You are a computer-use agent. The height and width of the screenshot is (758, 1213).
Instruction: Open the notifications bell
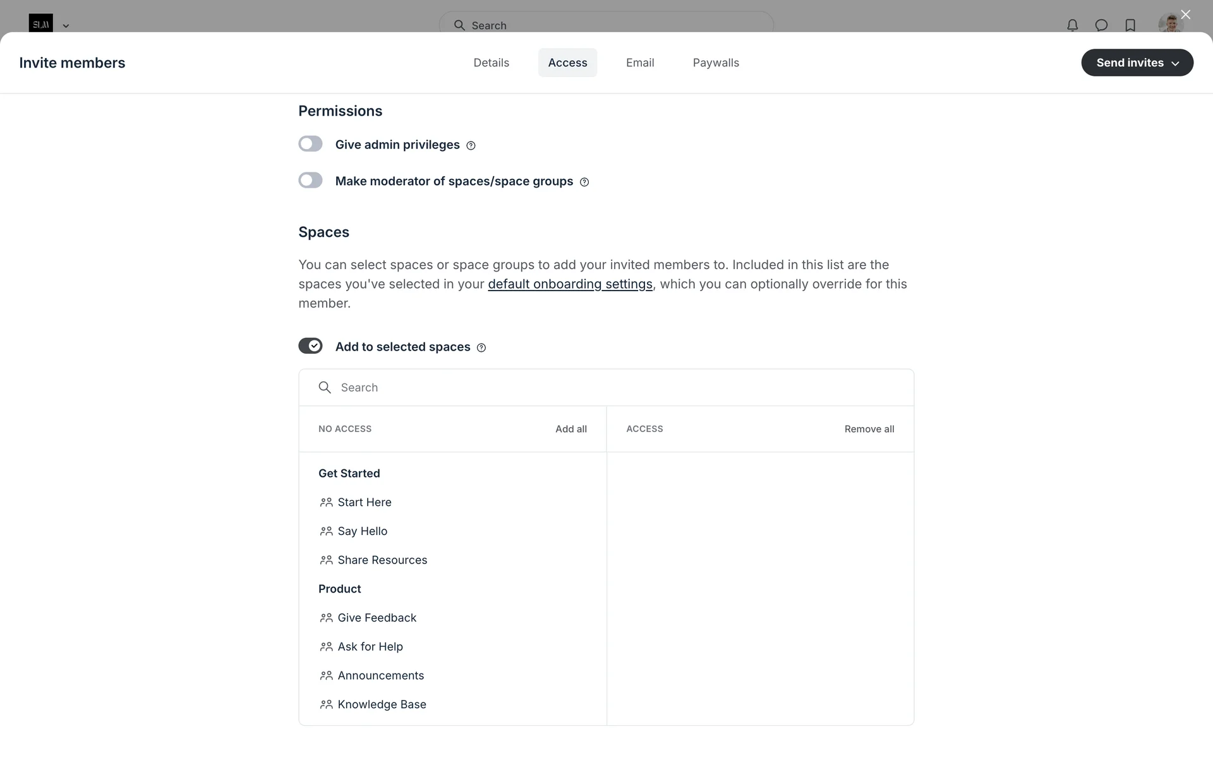[1072, 25]
